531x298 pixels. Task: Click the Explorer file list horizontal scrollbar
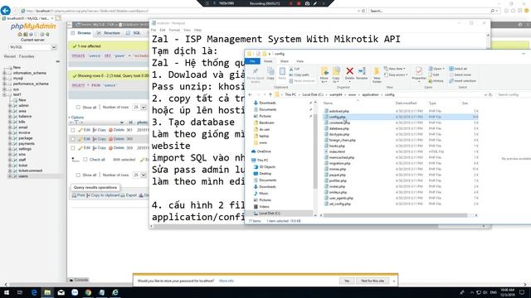(395, 215)
